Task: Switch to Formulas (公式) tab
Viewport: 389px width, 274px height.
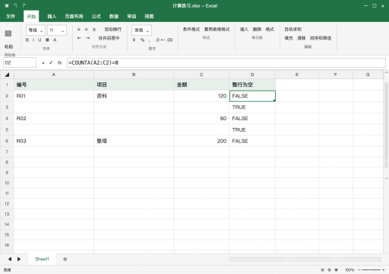Action: 96,16
